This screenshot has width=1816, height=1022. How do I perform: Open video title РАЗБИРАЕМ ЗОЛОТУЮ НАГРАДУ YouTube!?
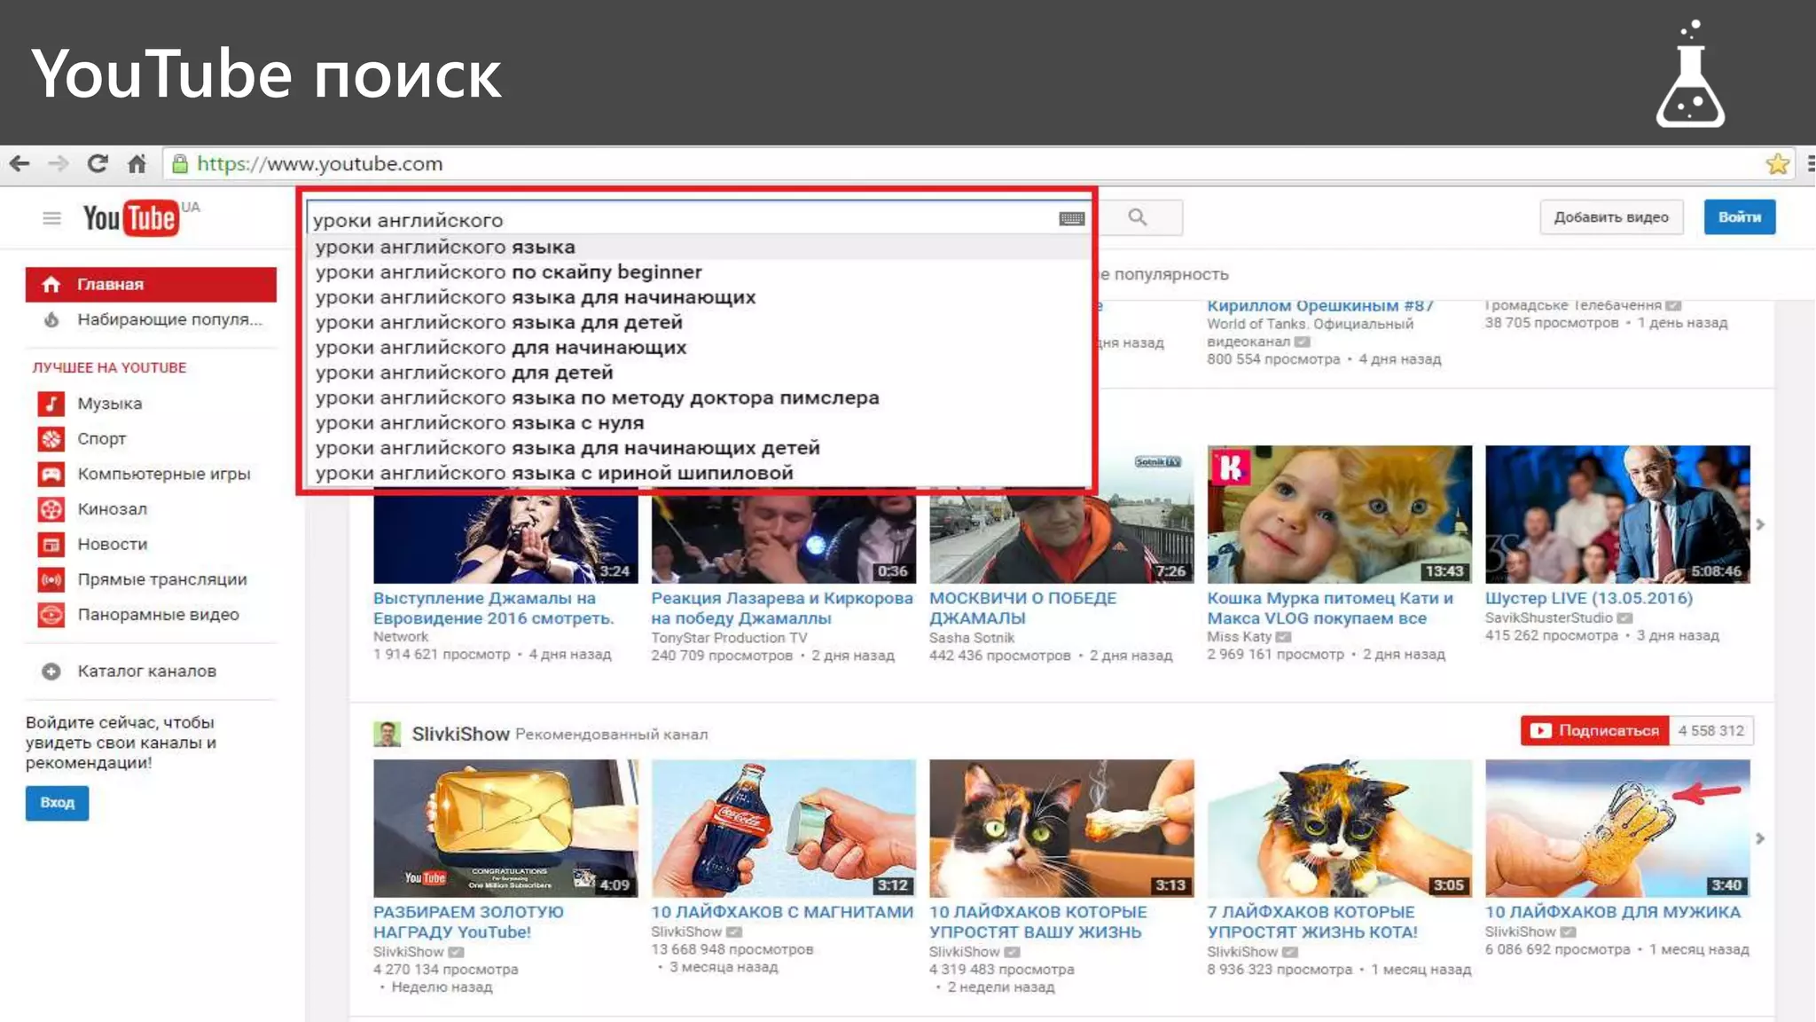point(468,922)
